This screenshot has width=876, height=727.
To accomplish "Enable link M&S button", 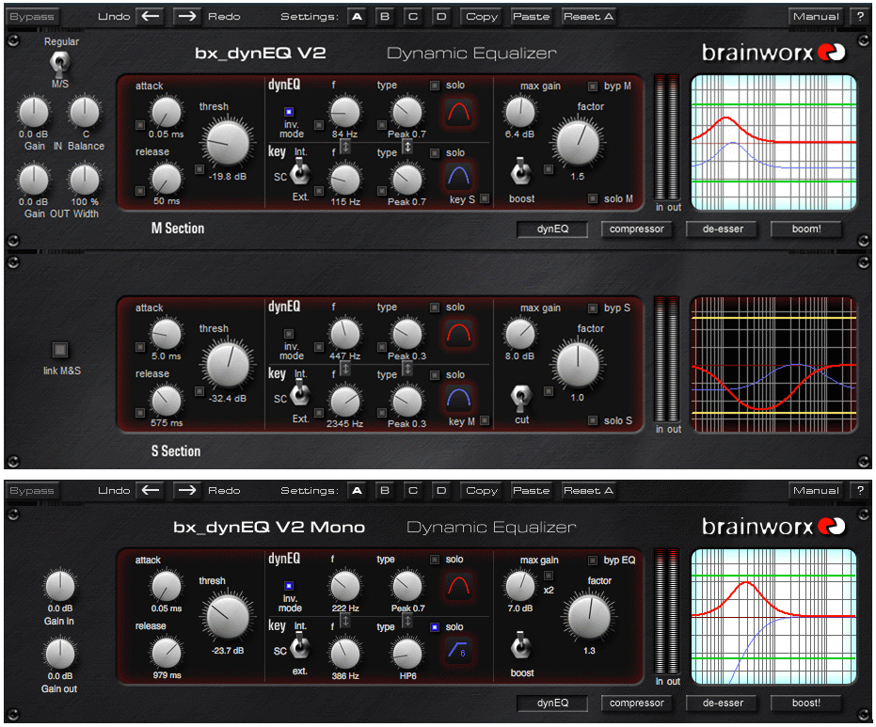I will (60, 350).
